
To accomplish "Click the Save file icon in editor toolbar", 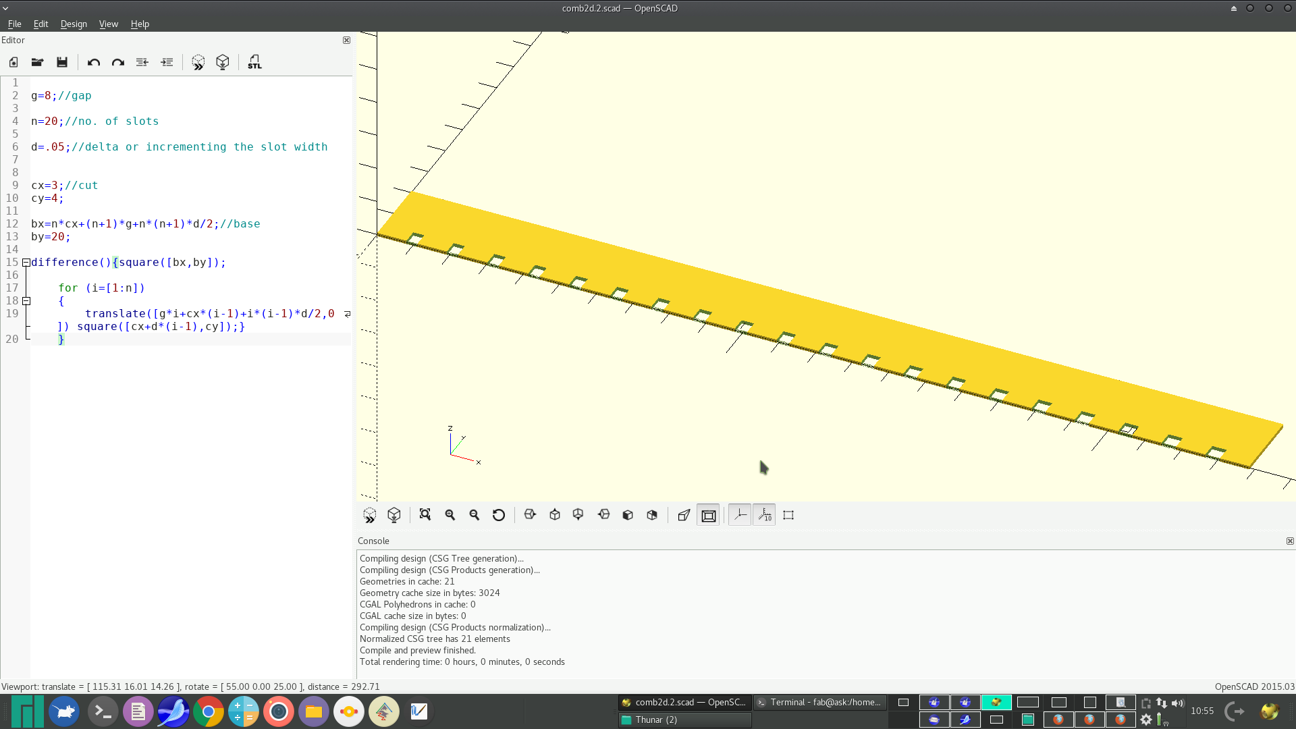I will click(x=62, y=62).
